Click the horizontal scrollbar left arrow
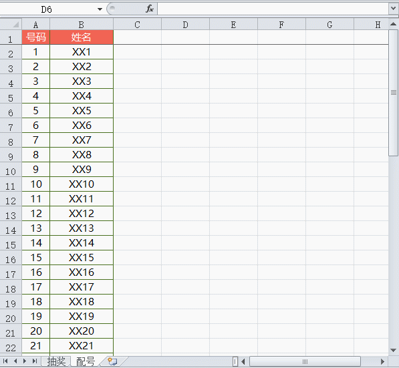The image size is (399, 368). 243,361
